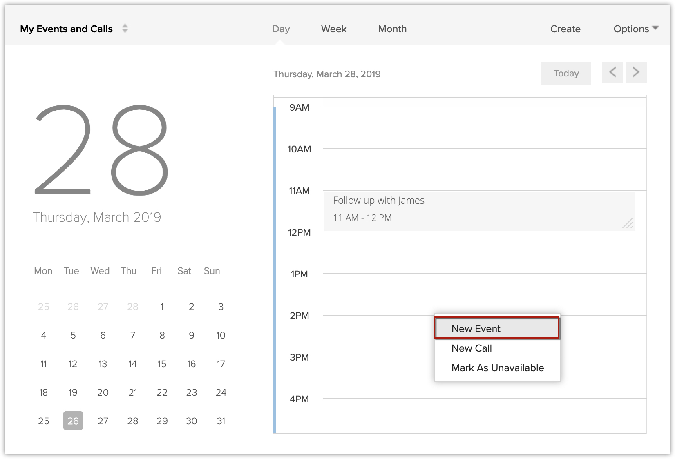Switch to the Month tab
Screen dimensions: 675x459
click(x=392, y=29)
